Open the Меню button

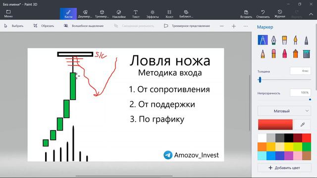pyautogui.click(x=8, y=14)
